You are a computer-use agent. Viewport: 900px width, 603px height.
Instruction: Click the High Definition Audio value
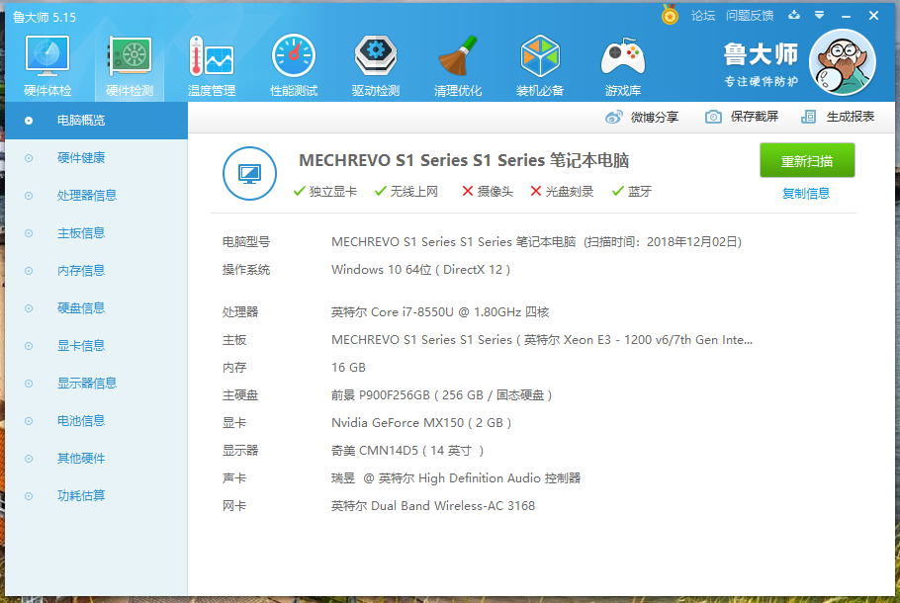pos(456,478)
